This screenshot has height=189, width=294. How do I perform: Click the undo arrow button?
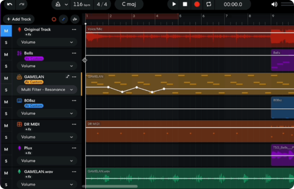click(x=9, y=4)
